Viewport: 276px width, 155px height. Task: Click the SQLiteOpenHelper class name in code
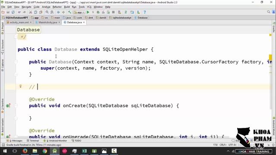(x=125, y=49)
